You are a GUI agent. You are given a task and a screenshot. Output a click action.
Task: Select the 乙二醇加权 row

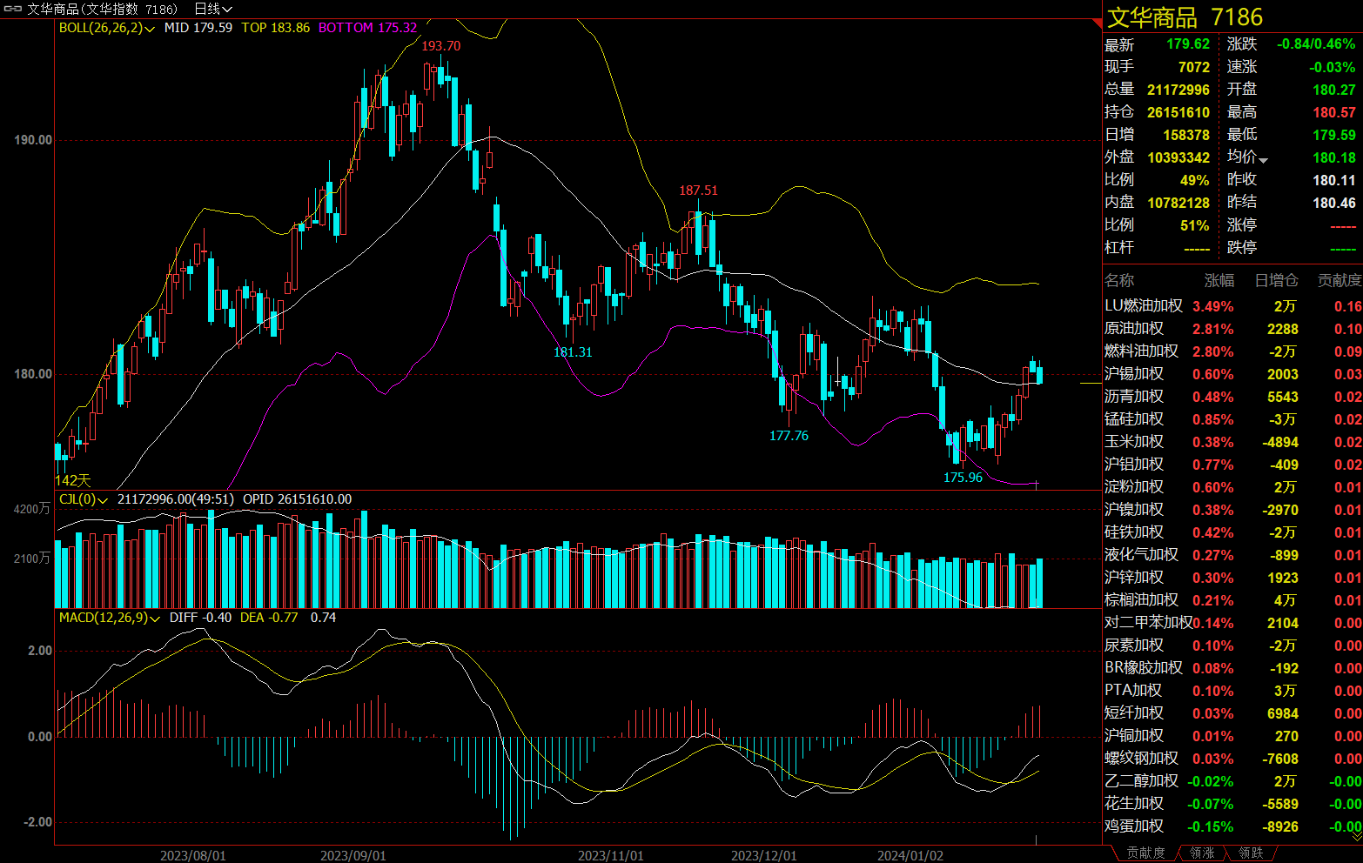(x=1232, y=781)
